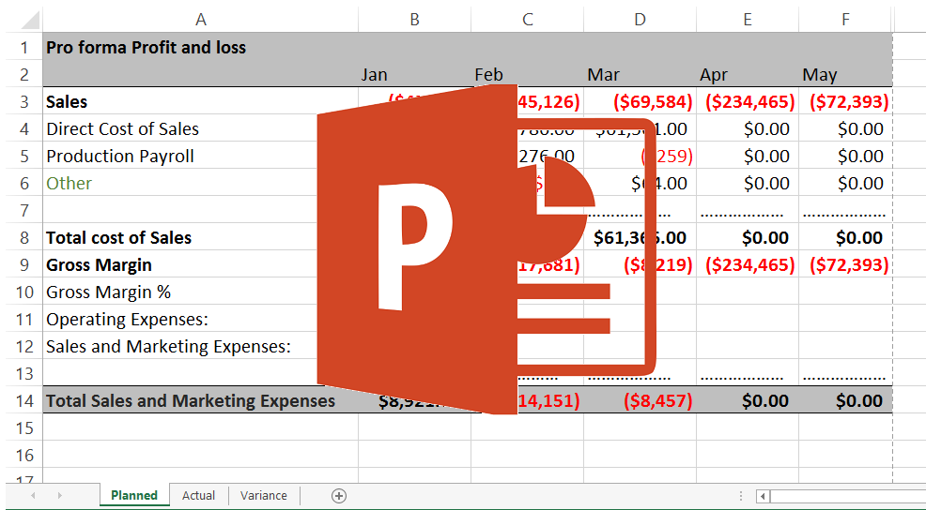This screenshot has height=510, width=926.
Task: Open the Variance sheet tab
Action: [x=263, y=496]
